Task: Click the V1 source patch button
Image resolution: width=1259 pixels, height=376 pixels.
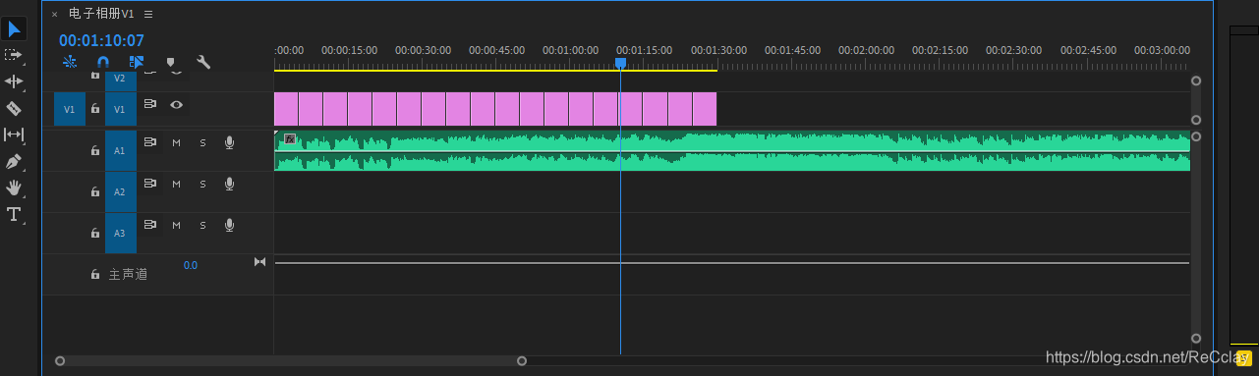Action: coord(69,110)
